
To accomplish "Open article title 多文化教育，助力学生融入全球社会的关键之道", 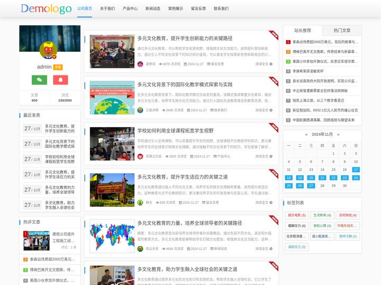I will click(187, 269).
